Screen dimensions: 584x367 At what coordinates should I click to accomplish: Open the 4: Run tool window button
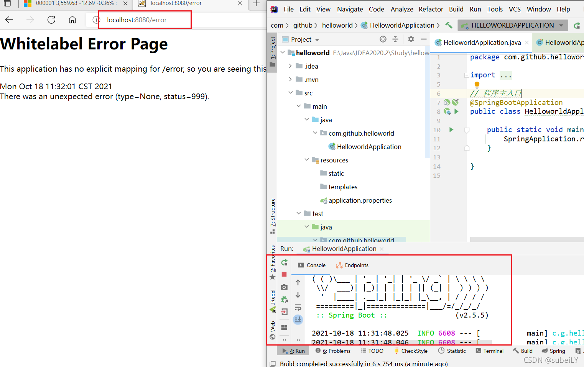pyautogui.click(x=293, y=351)
